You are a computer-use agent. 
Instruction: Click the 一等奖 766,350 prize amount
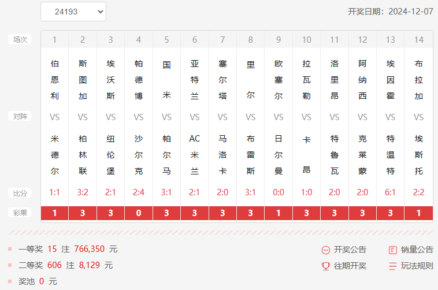point(90,249)
